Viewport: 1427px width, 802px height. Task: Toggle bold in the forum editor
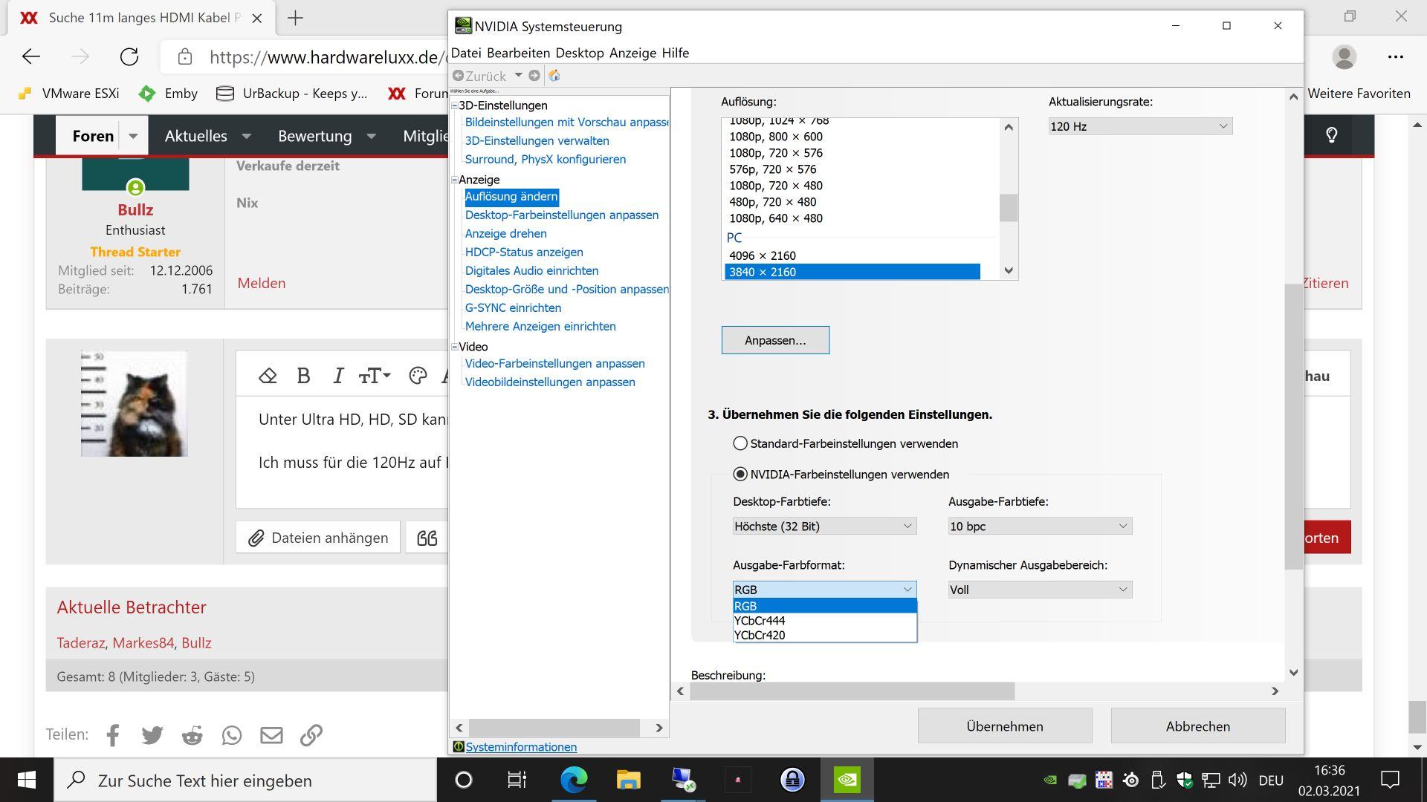303,376
